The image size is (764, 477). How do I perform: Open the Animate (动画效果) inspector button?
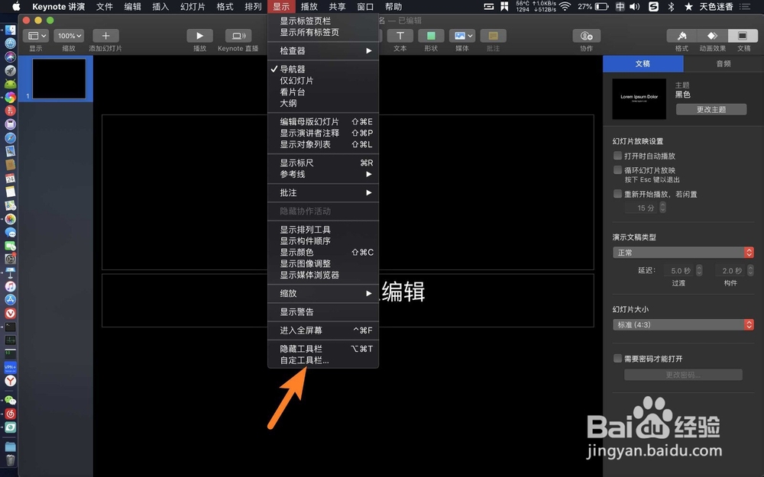pos(712,36)
